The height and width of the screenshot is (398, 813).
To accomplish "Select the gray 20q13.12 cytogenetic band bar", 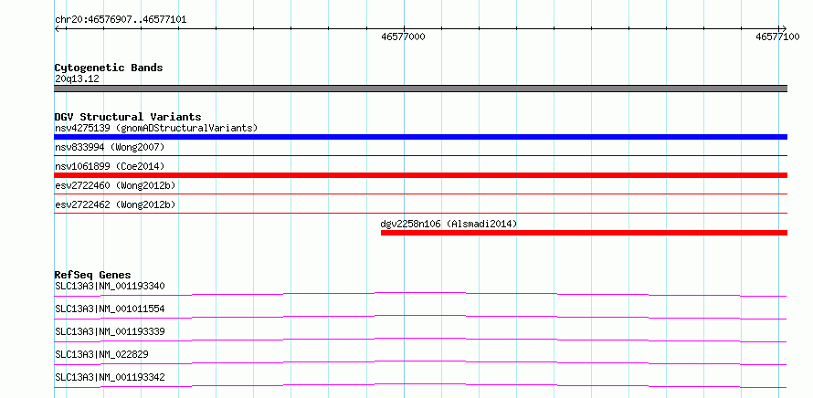I will tap(420, 89).
